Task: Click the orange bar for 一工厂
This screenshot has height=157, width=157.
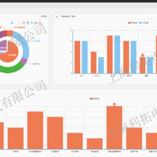Action: [x=77, y=57]
